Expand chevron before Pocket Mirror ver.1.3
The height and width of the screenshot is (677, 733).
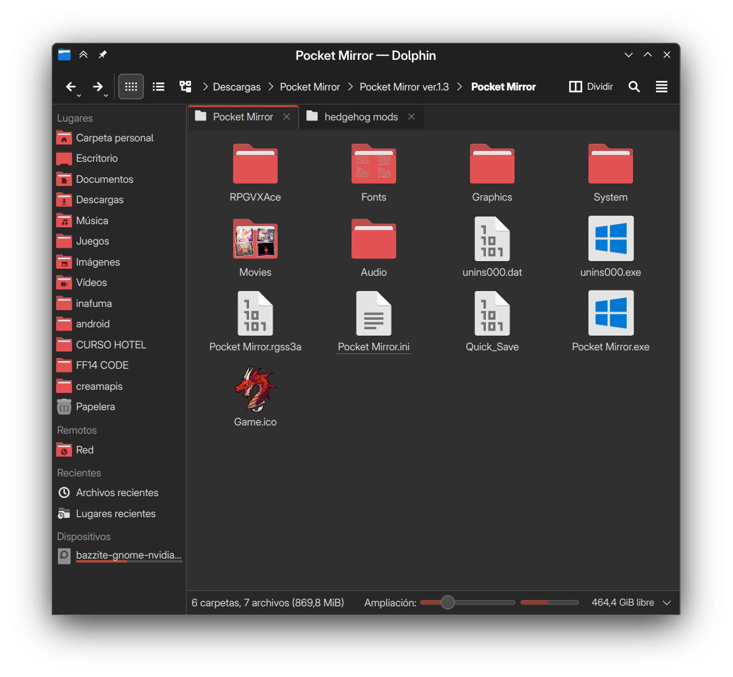(x=350, y=87)
